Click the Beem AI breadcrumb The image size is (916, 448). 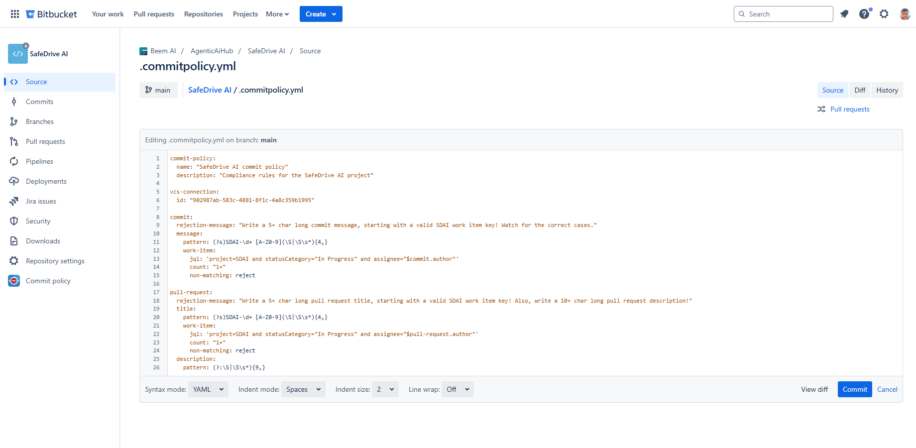pyautogui.click(x=163, y=51)
